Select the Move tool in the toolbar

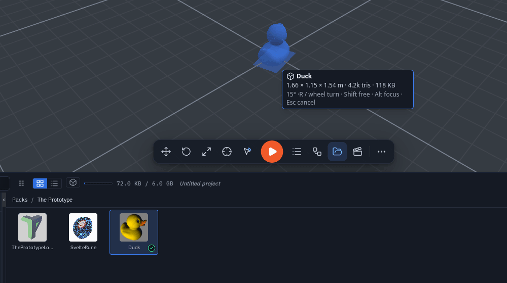point(166,152)
